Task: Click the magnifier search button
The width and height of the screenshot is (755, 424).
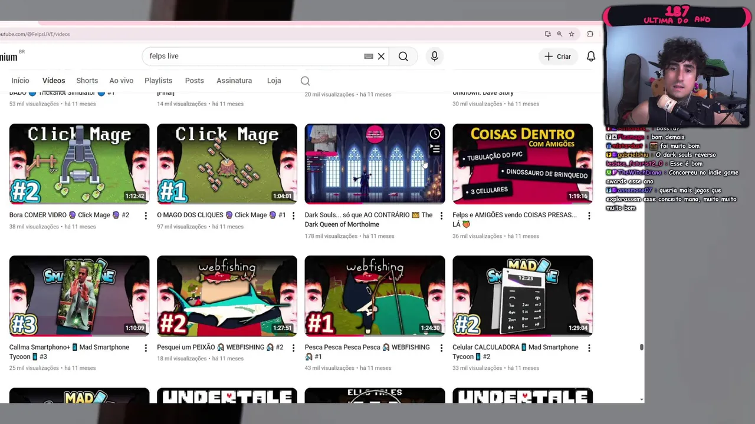Action: click(403, 57)
